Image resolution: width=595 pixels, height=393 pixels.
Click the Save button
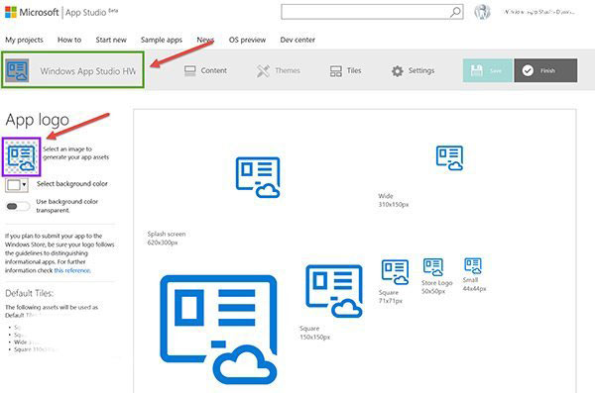(488, 70)
